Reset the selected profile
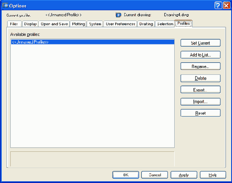Screen dimensions: 232x183 (x=200, y=113)
